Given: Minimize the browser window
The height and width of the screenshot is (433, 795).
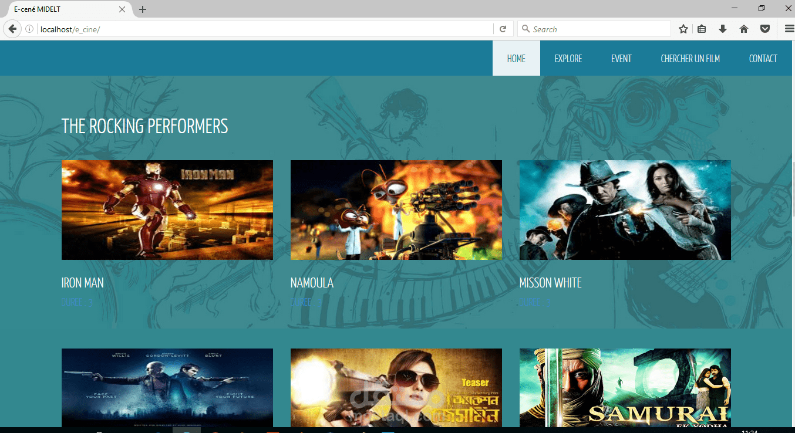Looking at the screenshot, I should [735, 8].
